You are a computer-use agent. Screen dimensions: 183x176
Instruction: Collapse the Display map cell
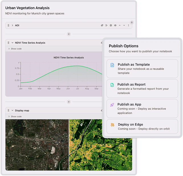[x=12, y=110]
